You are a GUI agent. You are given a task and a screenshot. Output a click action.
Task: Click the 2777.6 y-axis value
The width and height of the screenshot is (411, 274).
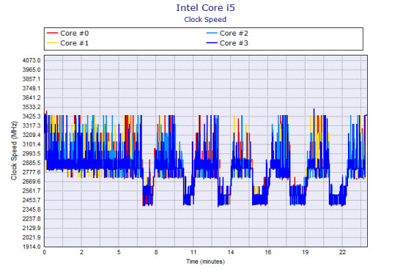(x=32, y=172)
